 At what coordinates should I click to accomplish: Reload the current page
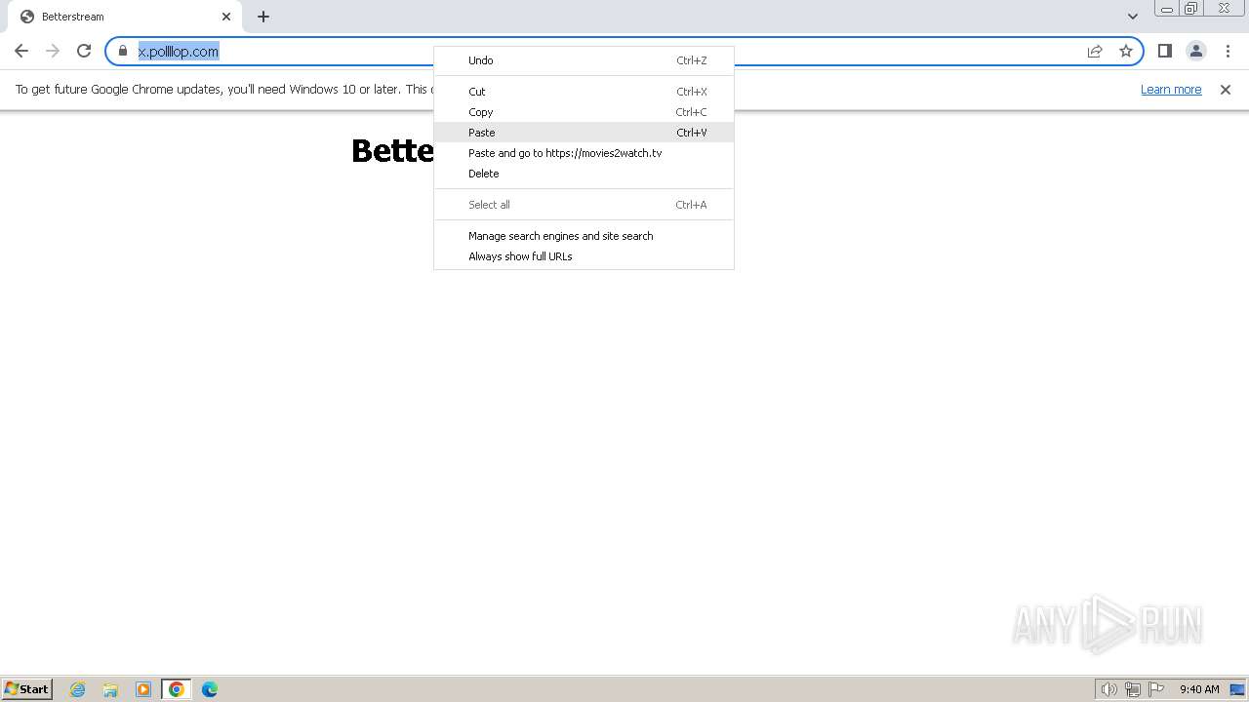click(x=84, y=51)
